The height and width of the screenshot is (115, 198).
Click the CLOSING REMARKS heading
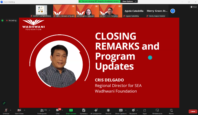tap(127, 51)
